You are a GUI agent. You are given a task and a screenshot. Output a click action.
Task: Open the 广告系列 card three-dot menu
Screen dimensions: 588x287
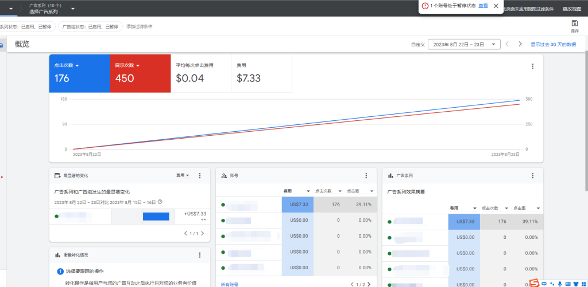pos(532,175)
